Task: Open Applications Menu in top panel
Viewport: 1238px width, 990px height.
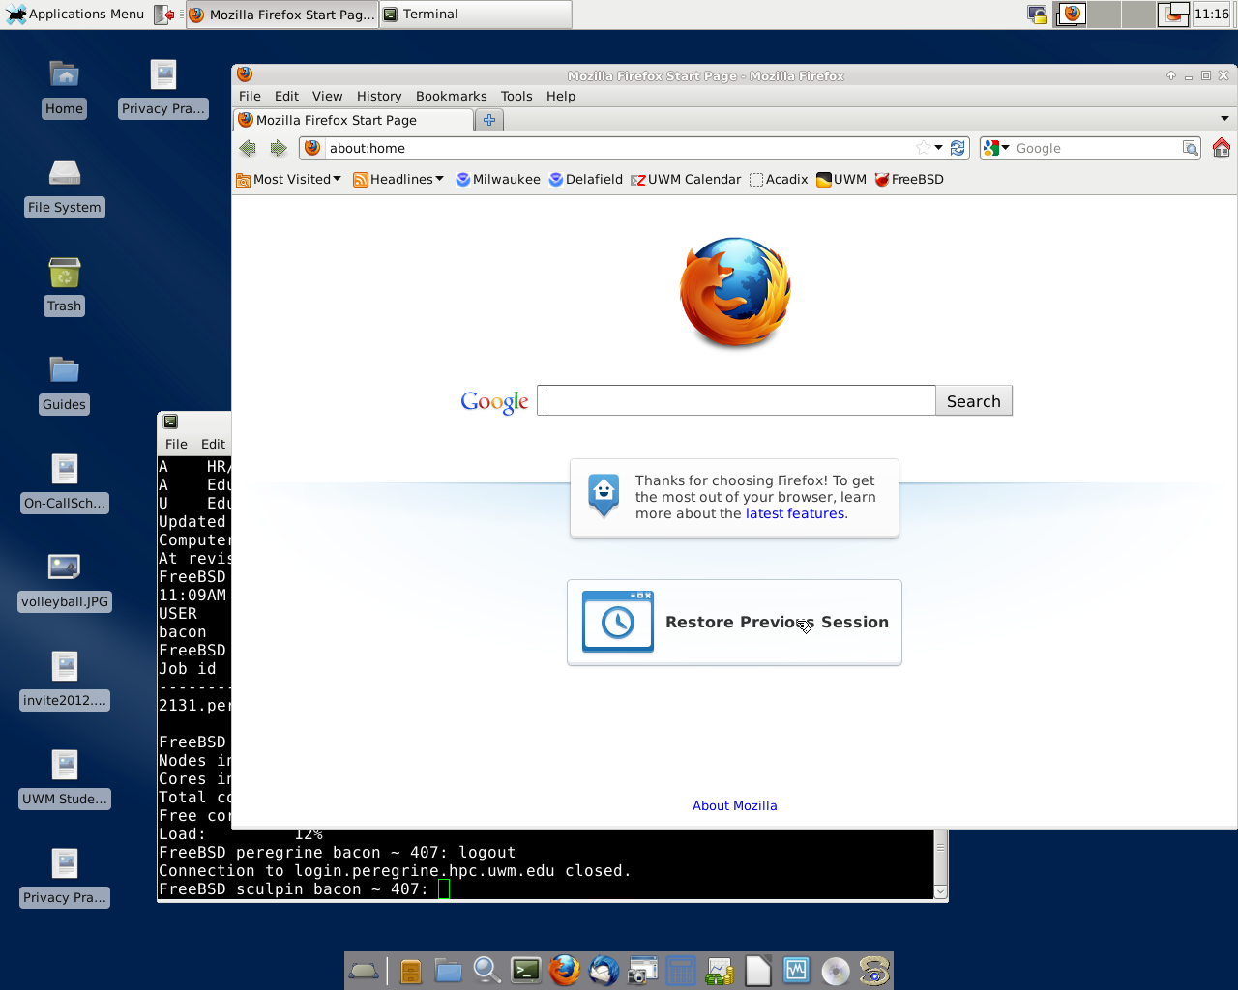Action: 76,14
